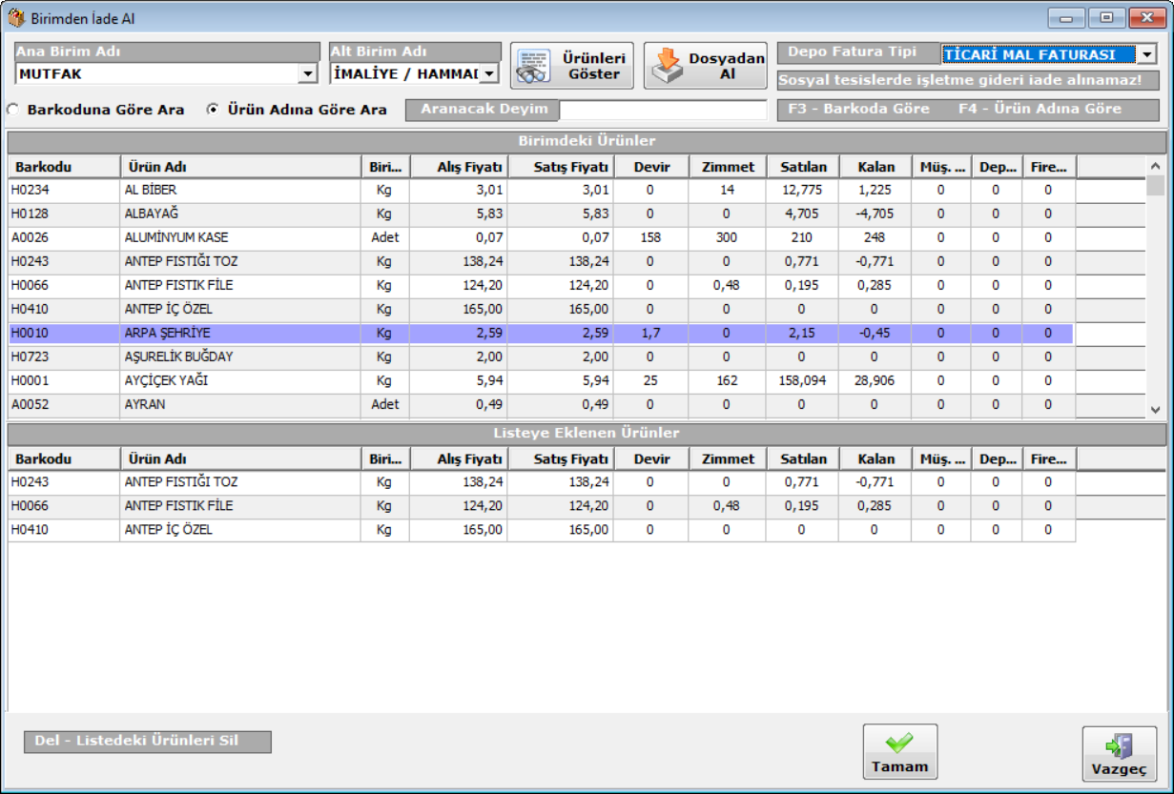The width and height of the screenshot is (1174, 794).
Task: Open the Depo Fatura Tipi dropdown
Action: (1147, 55)
